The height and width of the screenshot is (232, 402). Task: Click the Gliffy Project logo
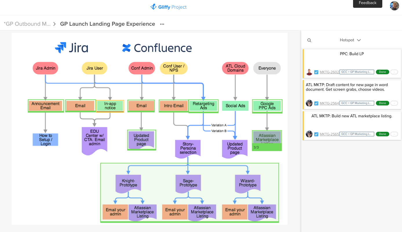click(168, 7)
